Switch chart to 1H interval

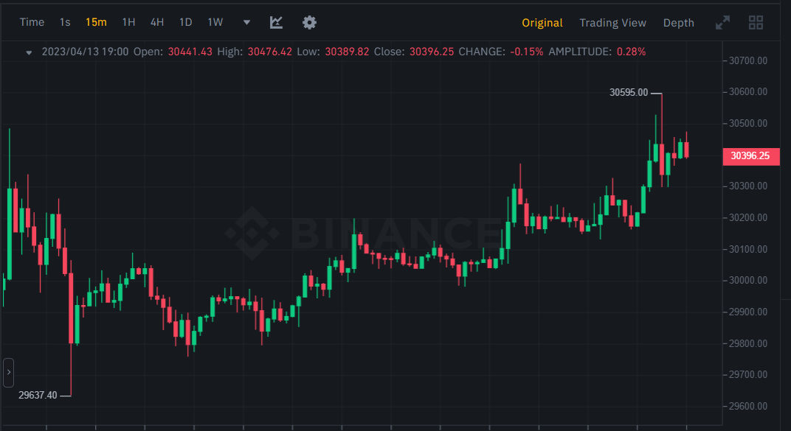128,22
